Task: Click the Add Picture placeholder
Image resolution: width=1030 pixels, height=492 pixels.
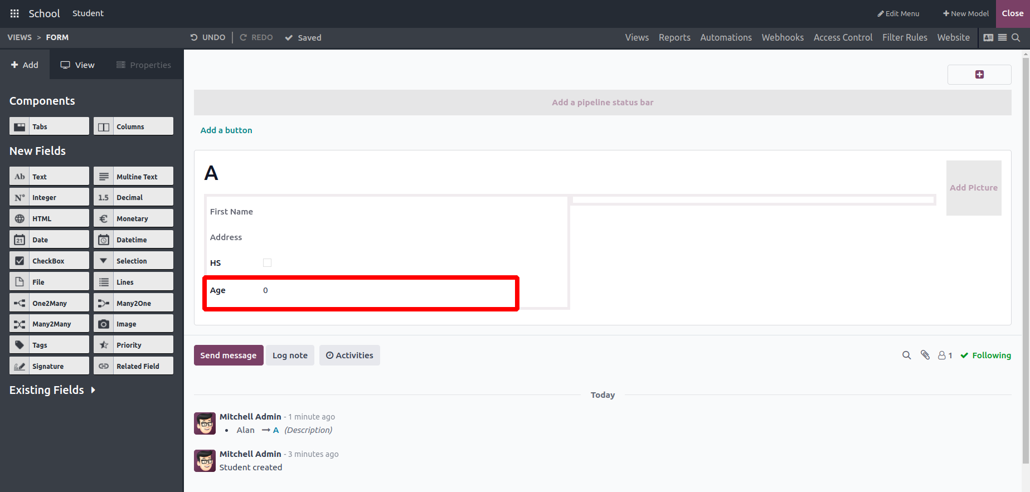Action: pos(974,188)
